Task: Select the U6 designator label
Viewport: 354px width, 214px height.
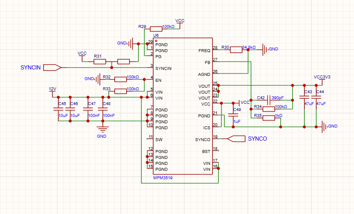Action: [x=156, y=36]
